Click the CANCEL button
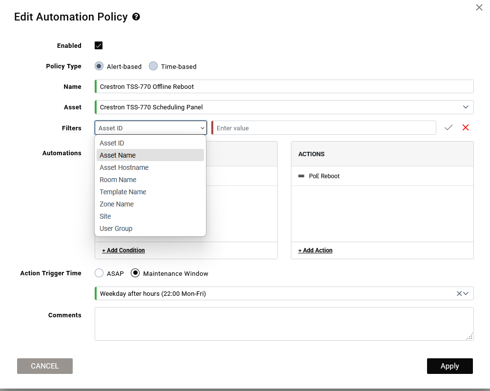The image size is (490, 391). pyautogui.click(x=45, y=366)
